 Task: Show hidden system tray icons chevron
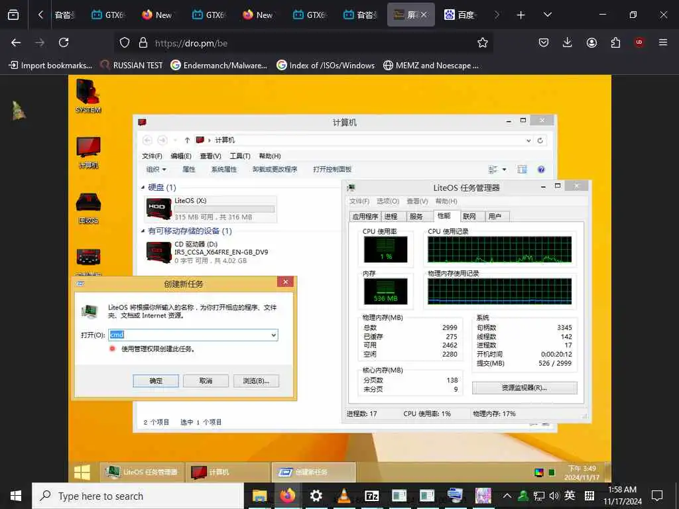(x=507, y=496)
